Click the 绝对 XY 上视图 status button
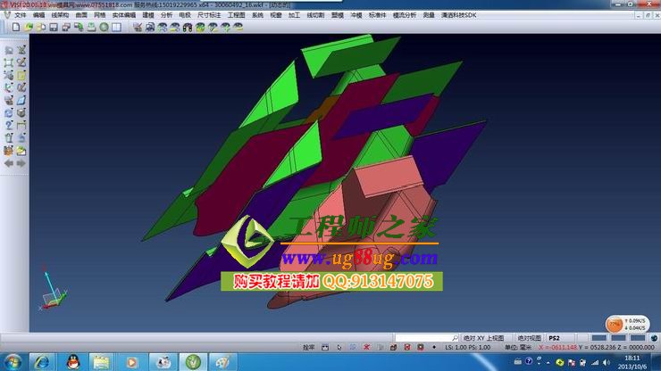Viewport: 661px width, 371px height. click(x=486, y=338)
